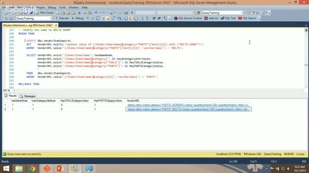Toggle Include Client Statistics
The width and height of the screenshot is (309, 173).
pos(119,18)
